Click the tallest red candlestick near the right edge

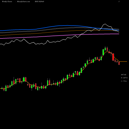coord(113,57)
